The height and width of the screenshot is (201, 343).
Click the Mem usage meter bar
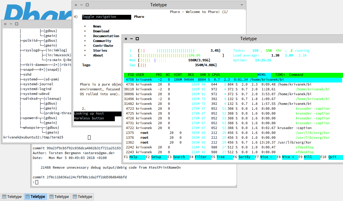pyautogui.click(x=174, y=60)
